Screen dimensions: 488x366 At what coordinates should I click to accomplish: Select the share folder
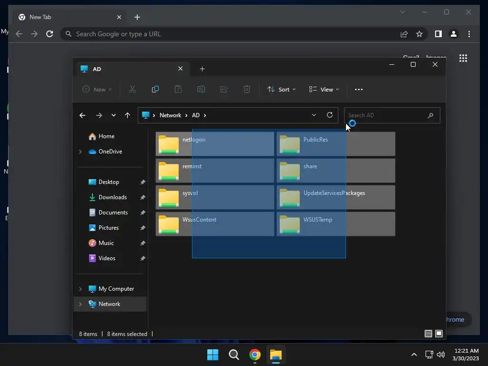[x=336, y=171]
